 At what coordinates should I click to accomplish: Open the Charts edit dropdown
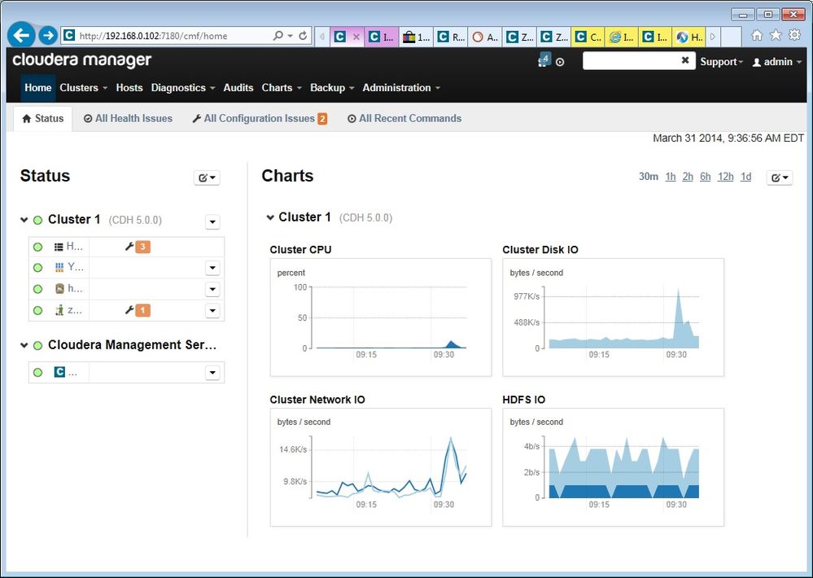(780, 177)
